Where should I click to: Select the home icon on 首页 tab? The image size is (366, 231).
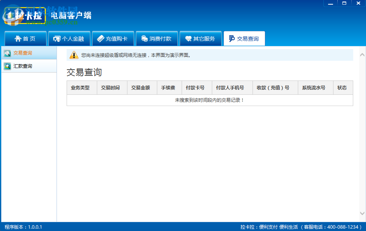pyautogui.click(x=19, y=38)
